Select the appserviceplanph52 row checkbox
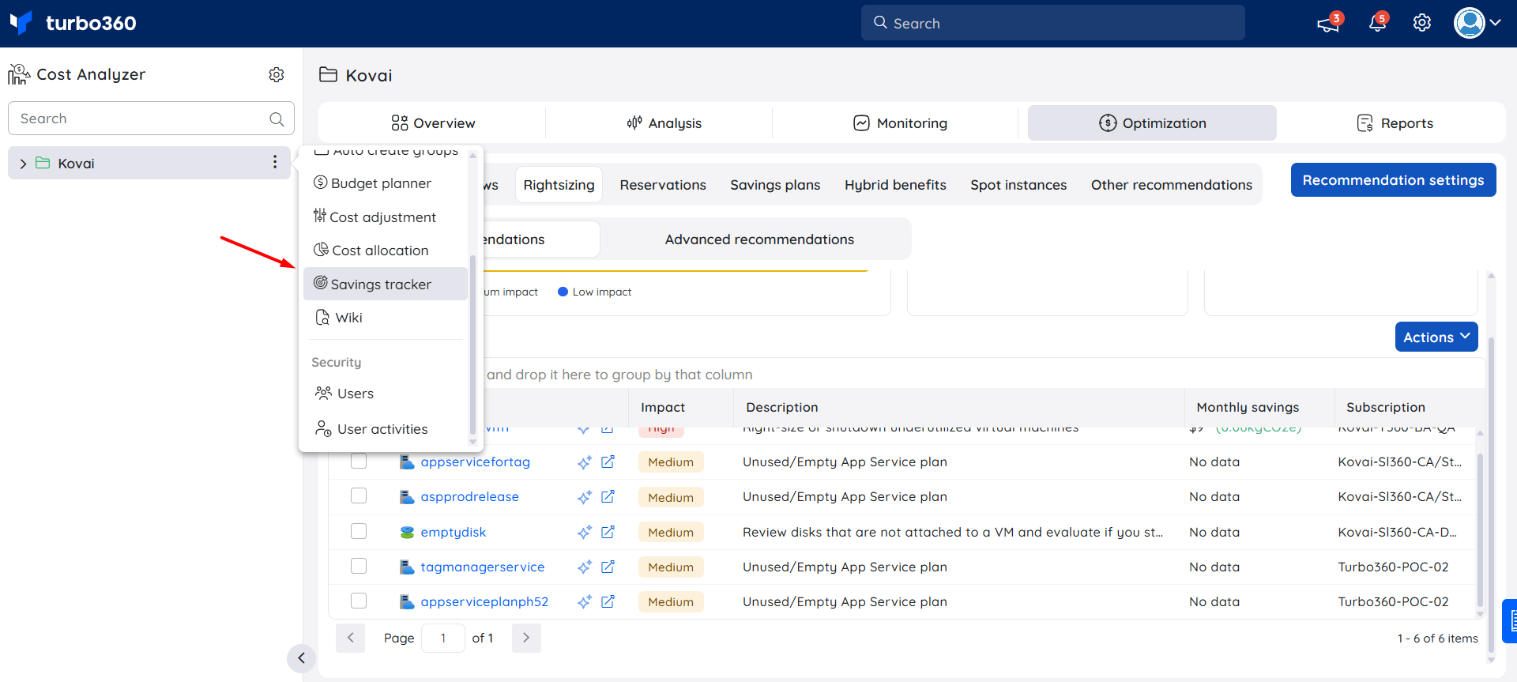 359,601
